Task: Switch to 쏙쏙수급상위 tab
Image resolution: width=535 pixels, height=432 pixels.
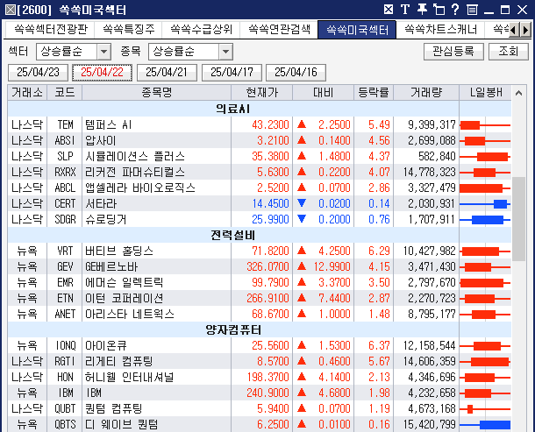Action: pos(201,29)
